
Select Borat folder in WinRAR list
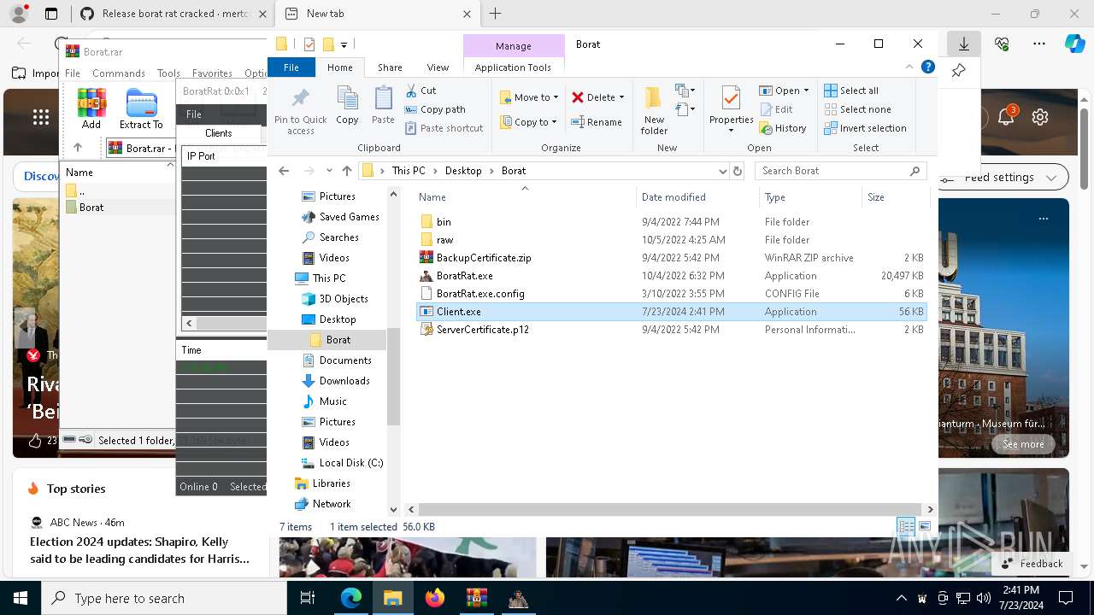[91, 208]
